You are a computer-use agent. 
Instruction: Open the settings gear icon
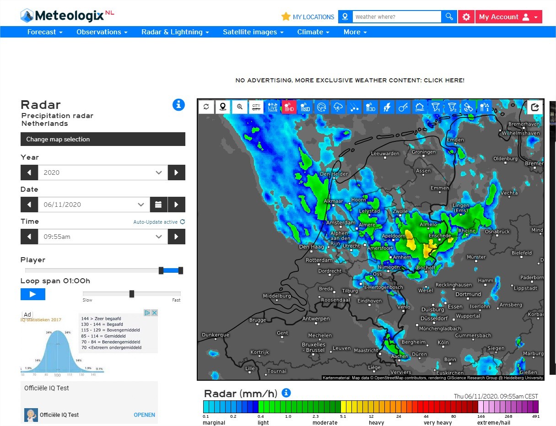pyautogui.click(x=466, y=17)
